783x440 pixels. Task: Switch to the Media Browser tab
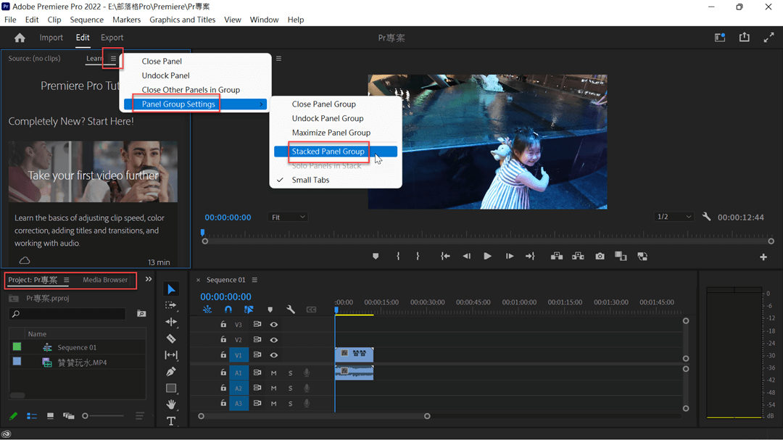tap(105, 281)
